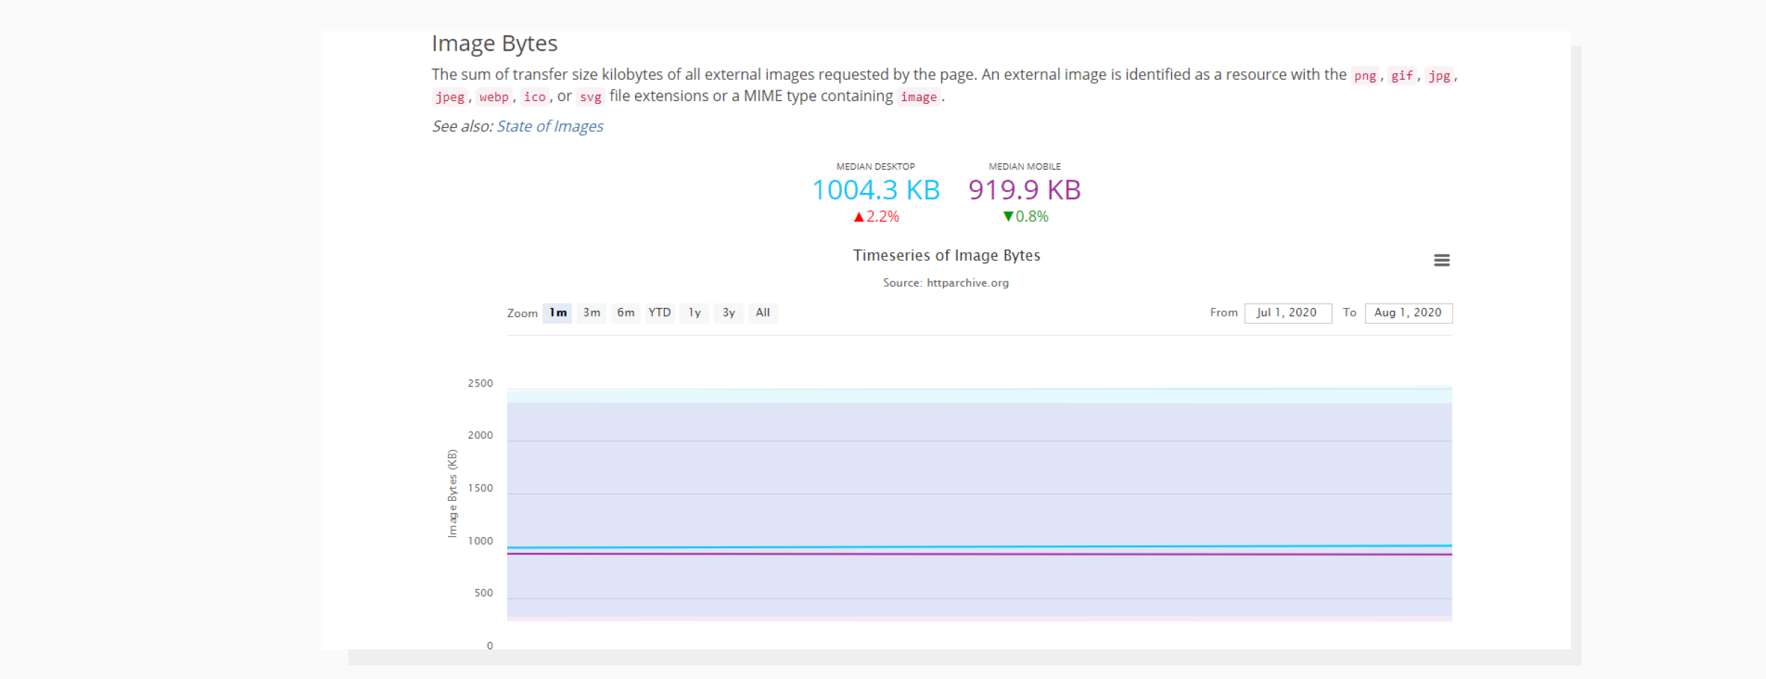Select the 6m zoom option

(624, 313)
